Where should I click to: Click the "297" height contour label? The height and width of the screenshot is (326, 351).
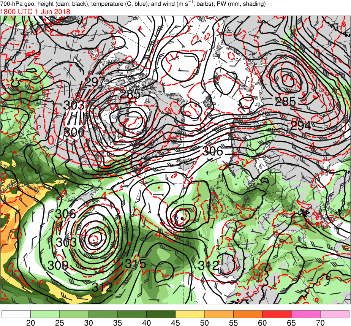tap(95, 82)
